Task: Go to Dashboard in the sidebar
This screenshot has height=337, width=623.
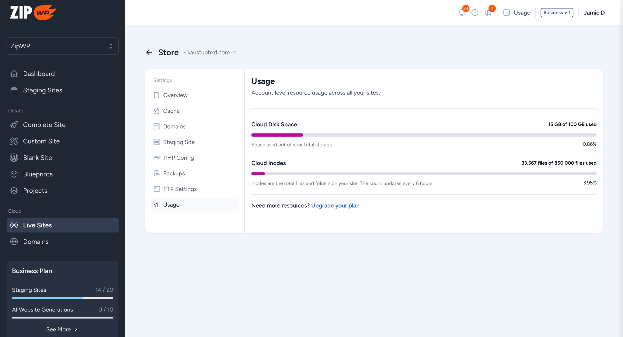Action: click(39, 74)
